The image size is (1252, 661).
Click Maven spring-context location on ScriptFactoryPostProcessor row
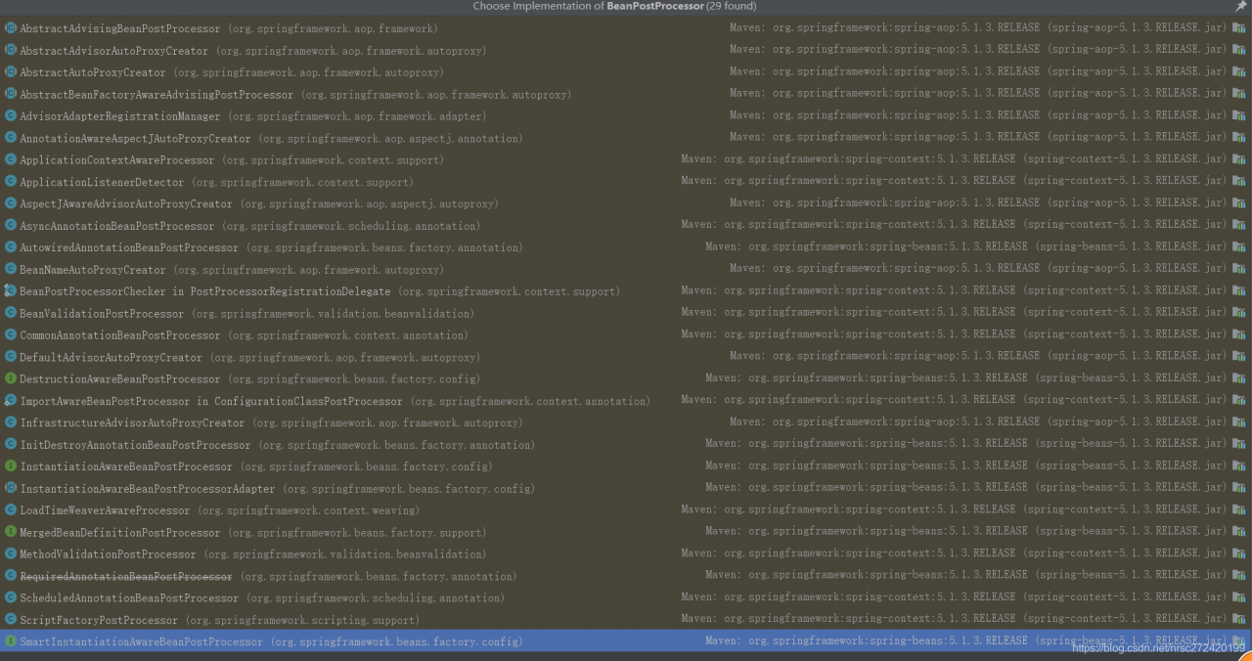tap(955, 618)
